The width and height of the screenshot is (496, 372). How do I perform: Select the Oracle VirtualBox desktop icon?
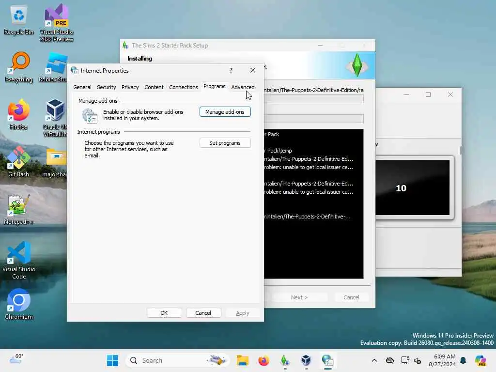[x=54, y=118]
